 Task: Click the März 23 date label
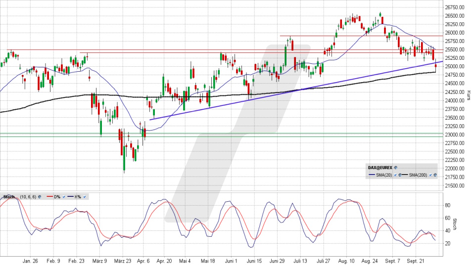(x=123, y=261)
